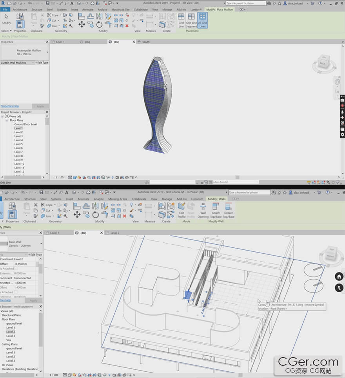The width and height of the screenshot is (345, 378).
Task: Click the round Home button beside bottom view
Action: click(339, 276)
